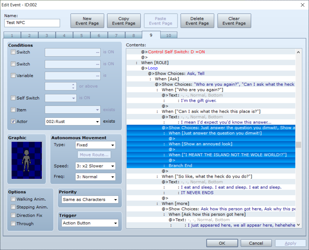This screenshot has height=250, width=309.
Task: Toggle the Stepping Anim. option
Action: click(x=13, y=207)
